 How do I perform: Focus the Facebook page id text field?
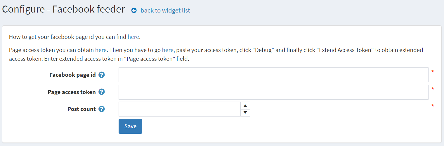[x=273, y=75]
